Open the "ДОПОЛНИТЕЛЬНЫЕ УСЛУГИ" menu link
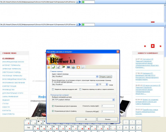The image size is (166, 132). 13,93
